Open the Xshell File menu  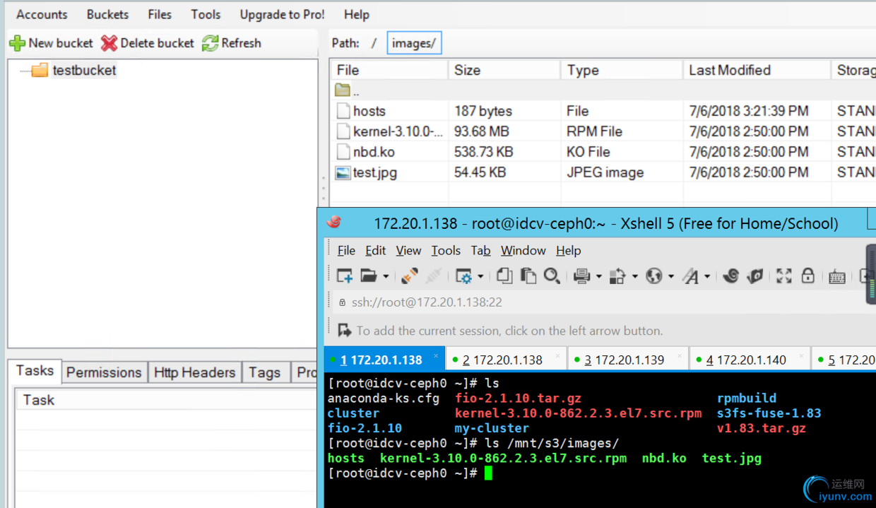point(346,250)
